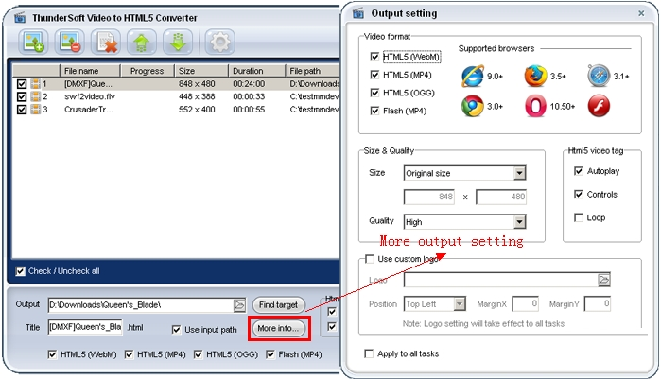The width and height of the screenshot is (661, 379).
Task: Browse for logo file with folder icon
Action: click(x=603, y=280)
